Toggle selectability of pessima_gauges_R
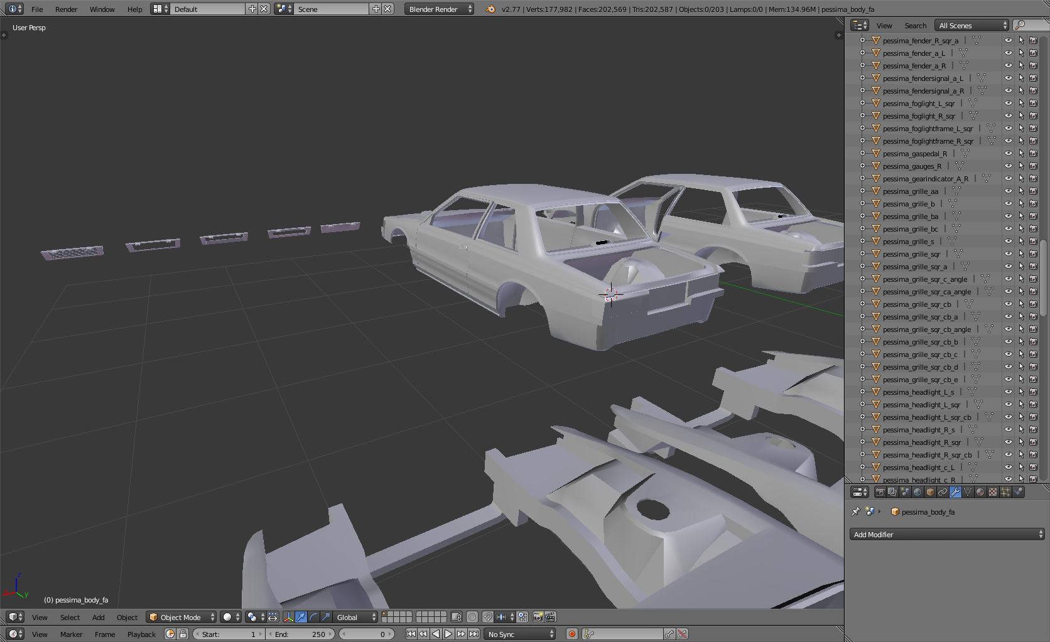Screen dimensions: 1050x642 (x=1021, y=166)
